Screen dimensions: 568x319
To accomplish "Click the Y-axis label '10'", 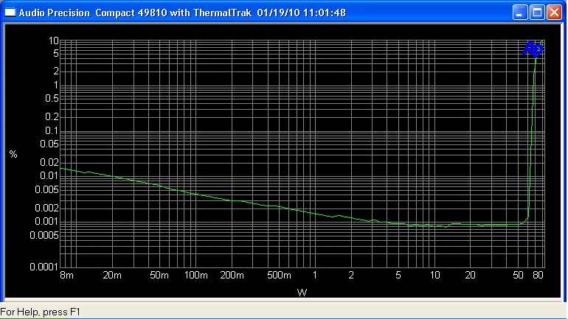I will [54, 41].
